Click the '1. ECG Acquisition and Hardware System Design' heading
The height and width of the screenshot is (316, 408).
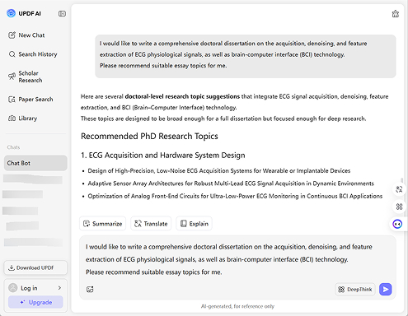click(163, 156)
